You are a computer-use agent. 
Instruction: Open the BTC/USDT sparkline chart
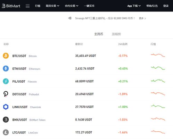click(158, 55)
